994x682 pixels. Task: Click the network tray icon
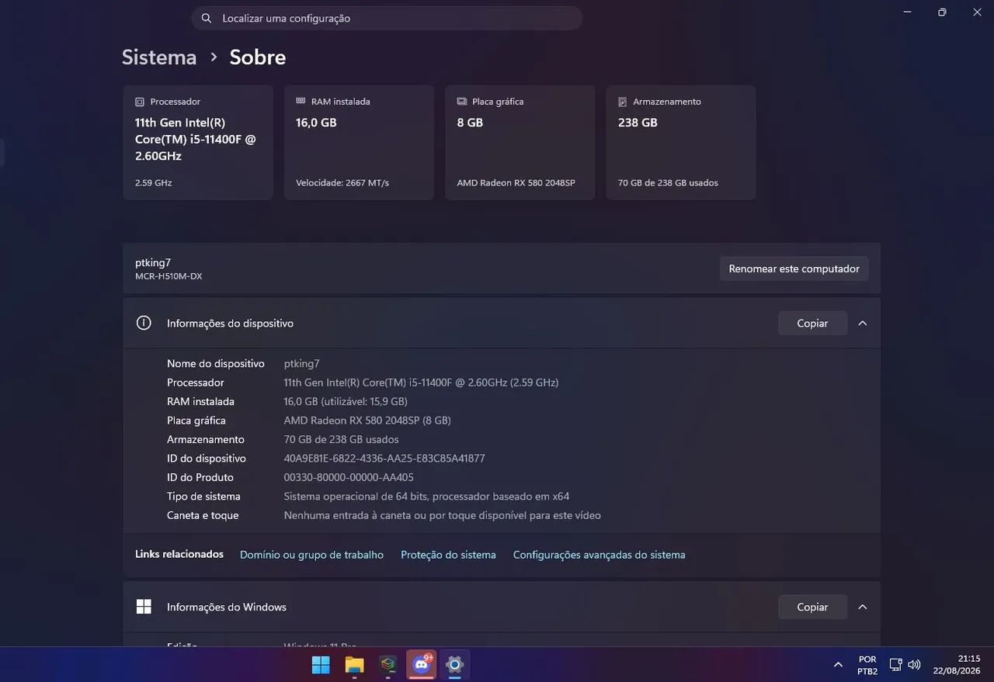pos(895,665)
